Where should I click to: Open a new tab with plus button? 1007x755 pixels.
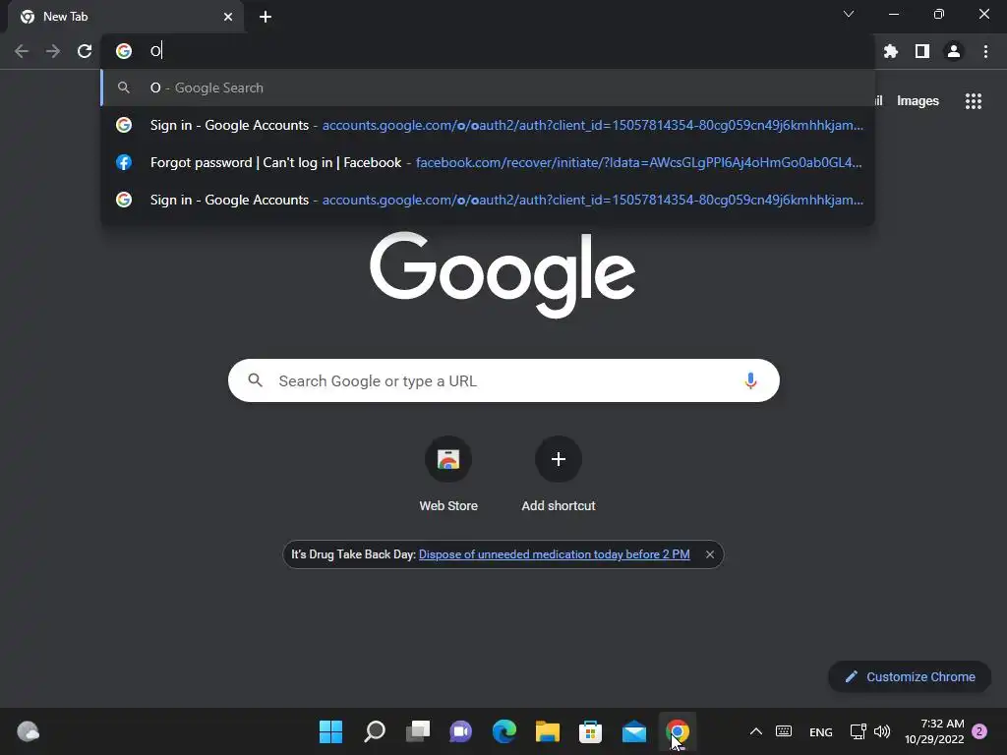click(266, 17)
